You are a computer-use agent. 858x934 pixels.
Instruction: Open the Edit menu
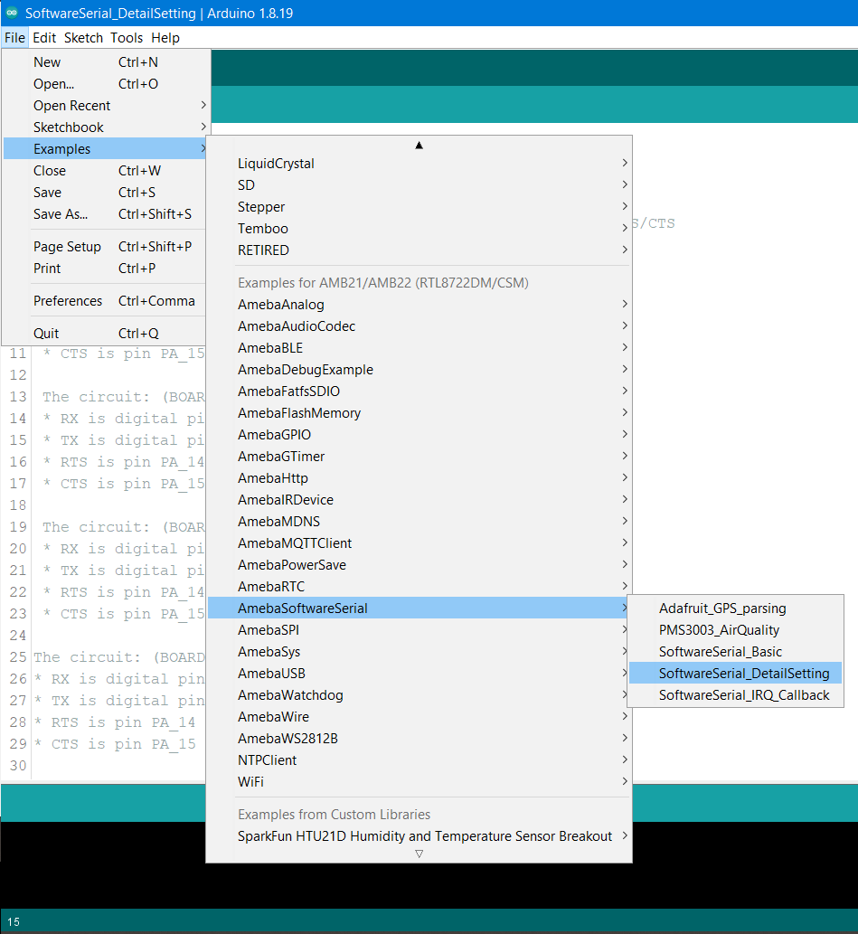click(44, 38)
